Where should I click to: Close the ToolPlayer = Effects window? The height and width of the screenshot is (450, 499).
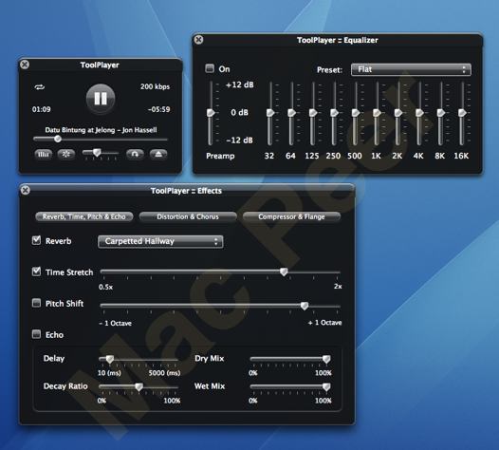26,190
